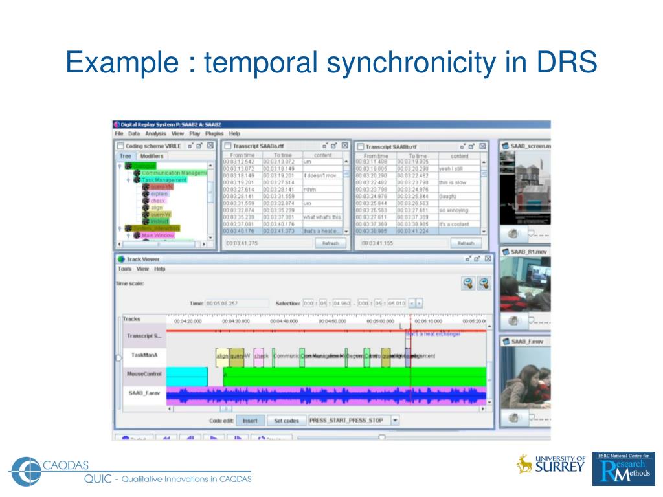Open the Play menu

pos(194,133)
